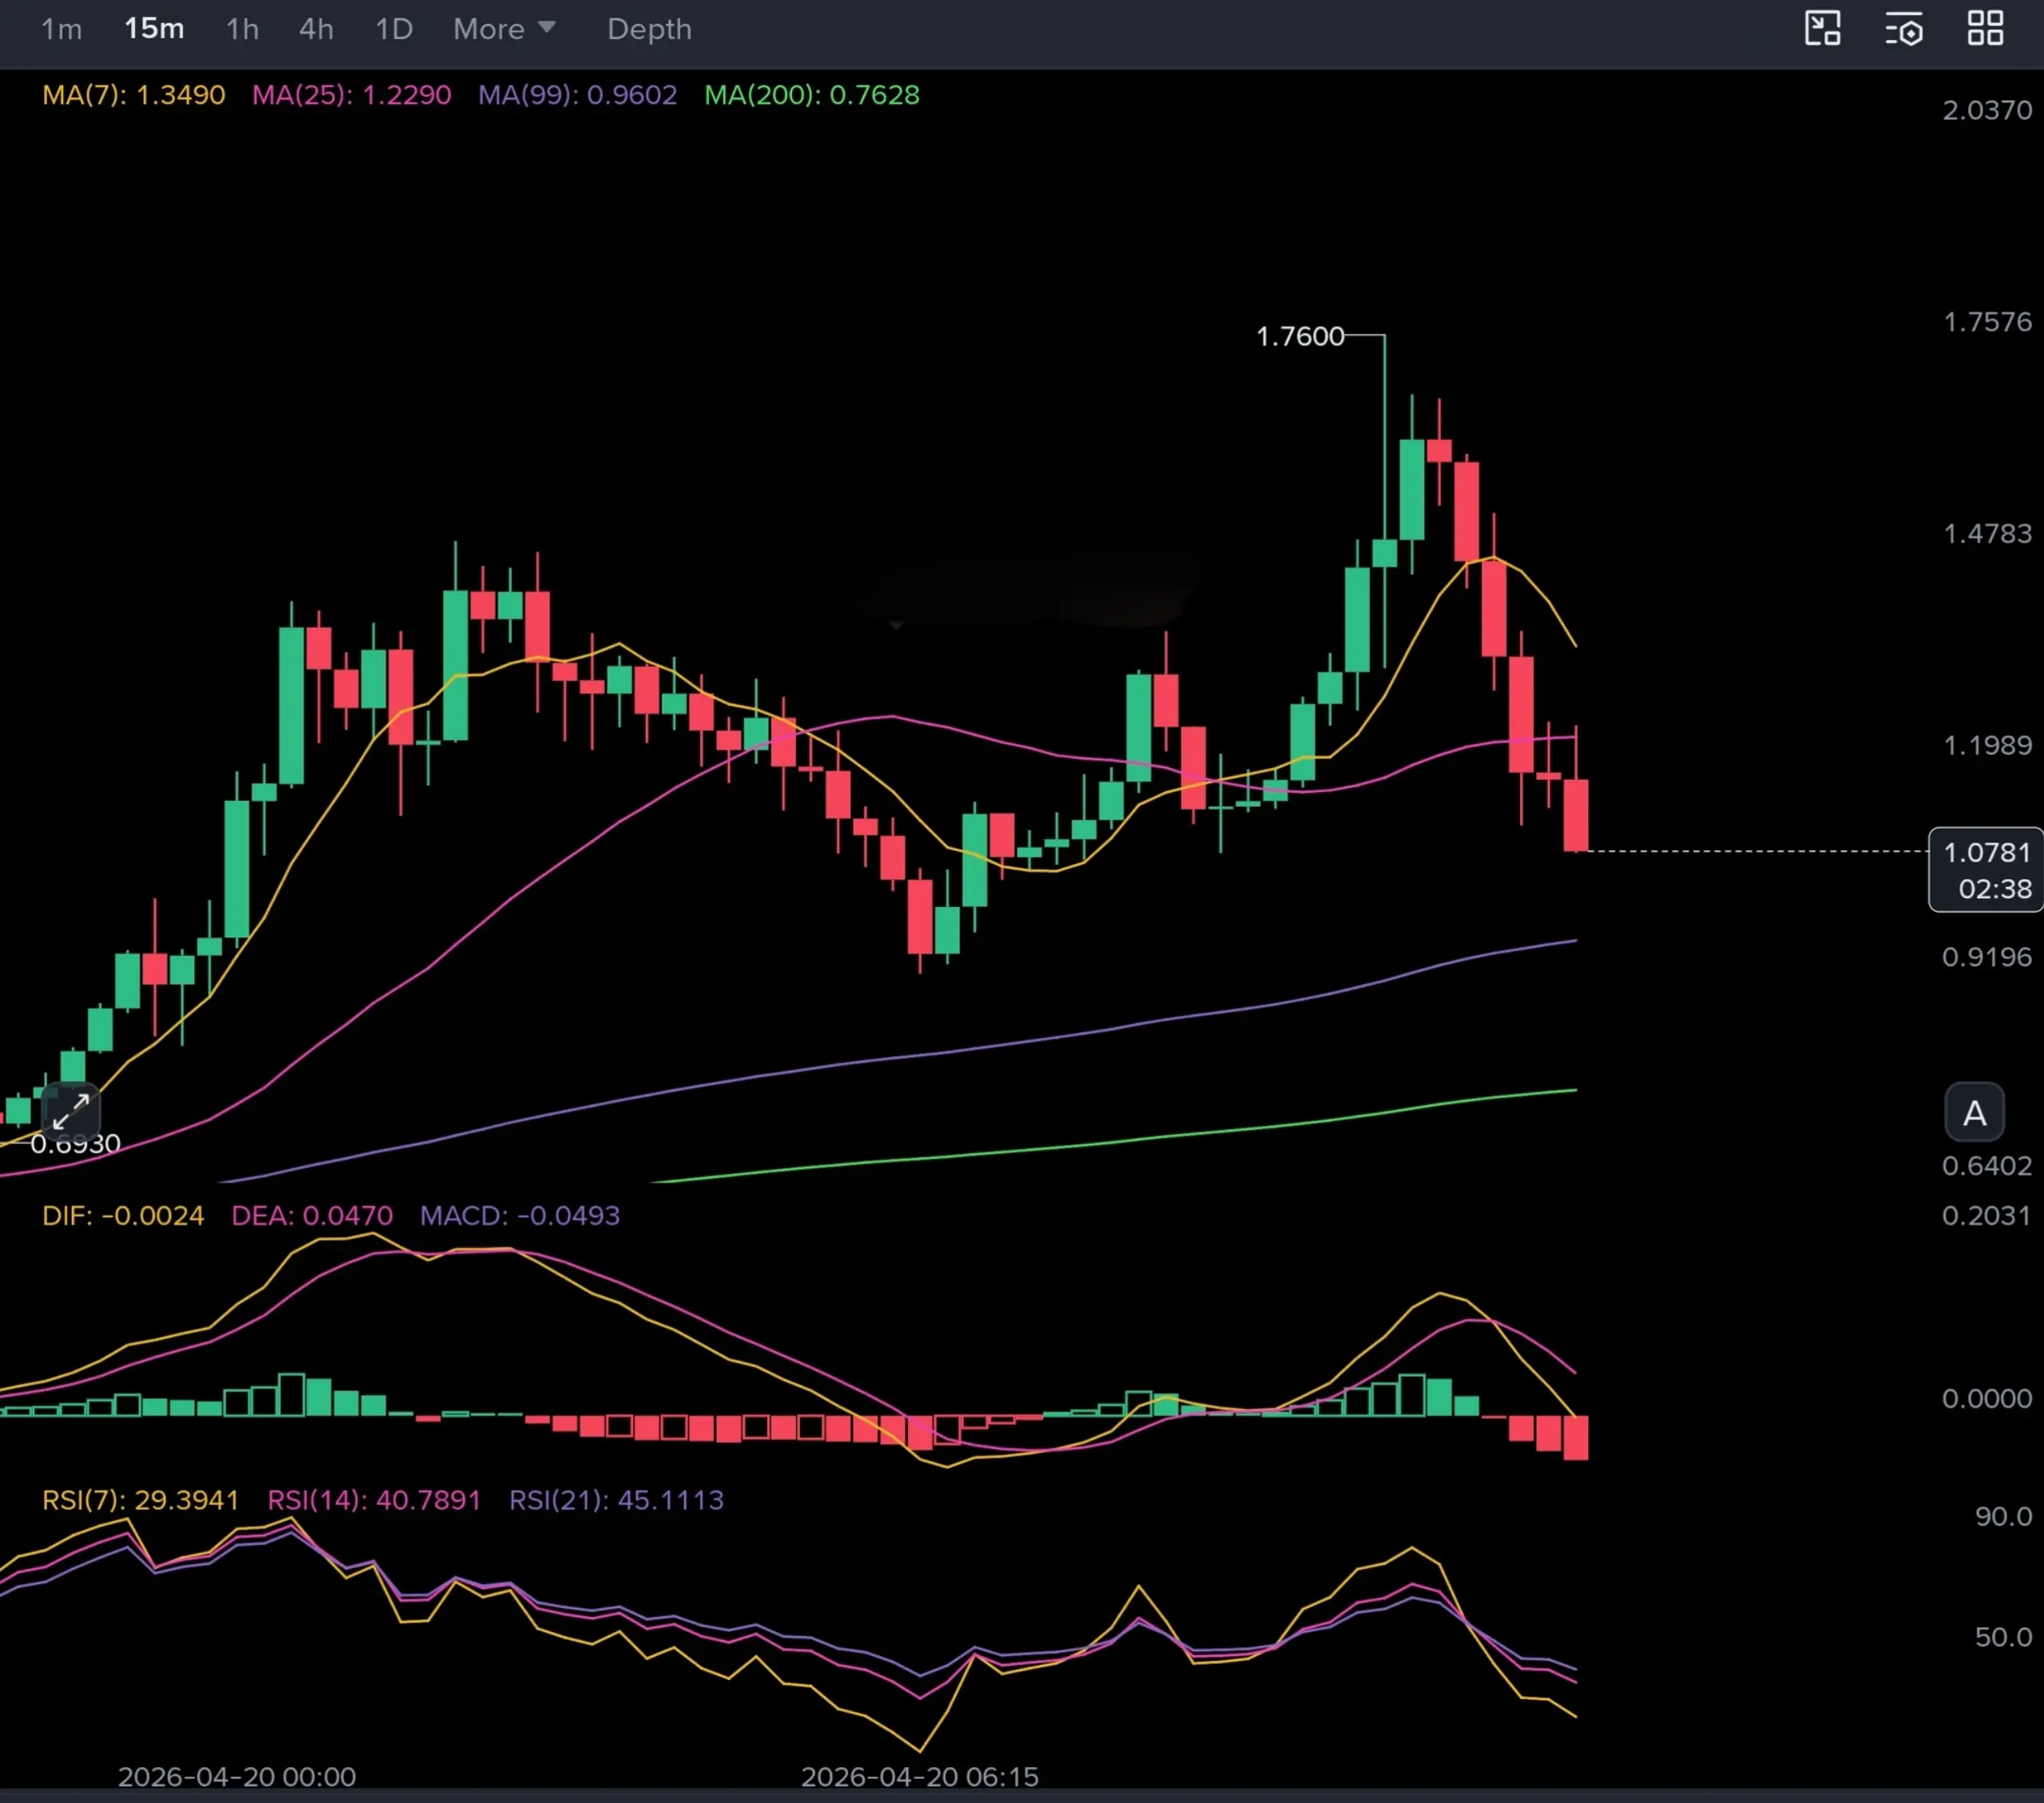
Task: Click the MA(25) indicator label
Action: 351,95
